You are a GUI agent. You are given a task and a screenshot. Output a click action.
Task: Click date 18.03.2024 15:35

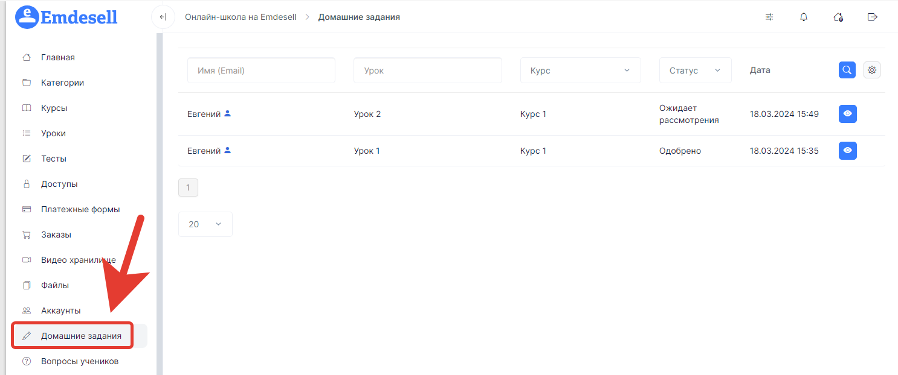(784, 151)
